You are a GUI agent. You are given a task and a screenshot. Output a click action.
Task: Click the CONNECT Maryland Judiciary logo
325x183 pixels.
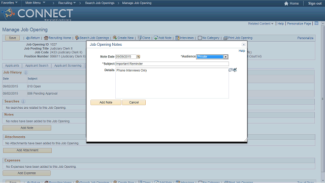[x=37, y=14]
